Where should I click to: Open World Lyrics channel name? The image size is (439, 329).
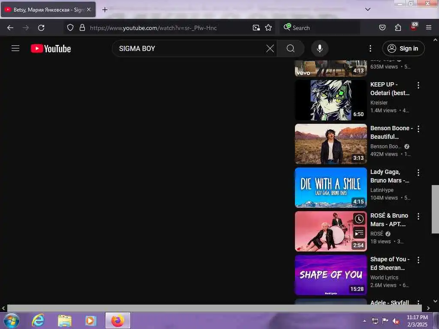tap(384, 277)
